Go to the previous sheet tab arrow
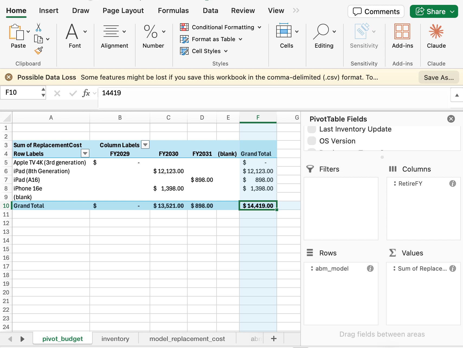This screenshot has width=463, height=348. click(10, 339)
